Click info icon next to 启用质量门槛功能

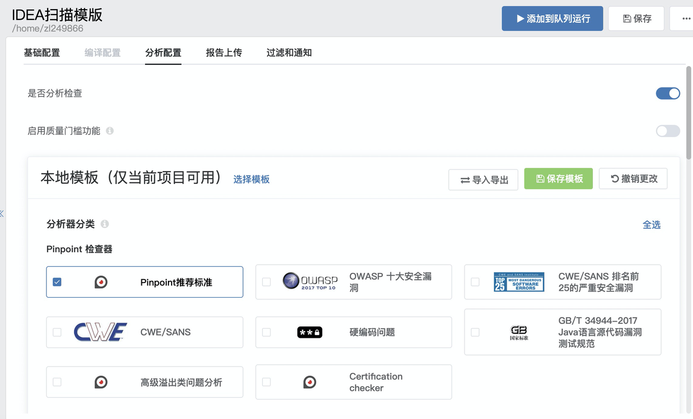110,130
